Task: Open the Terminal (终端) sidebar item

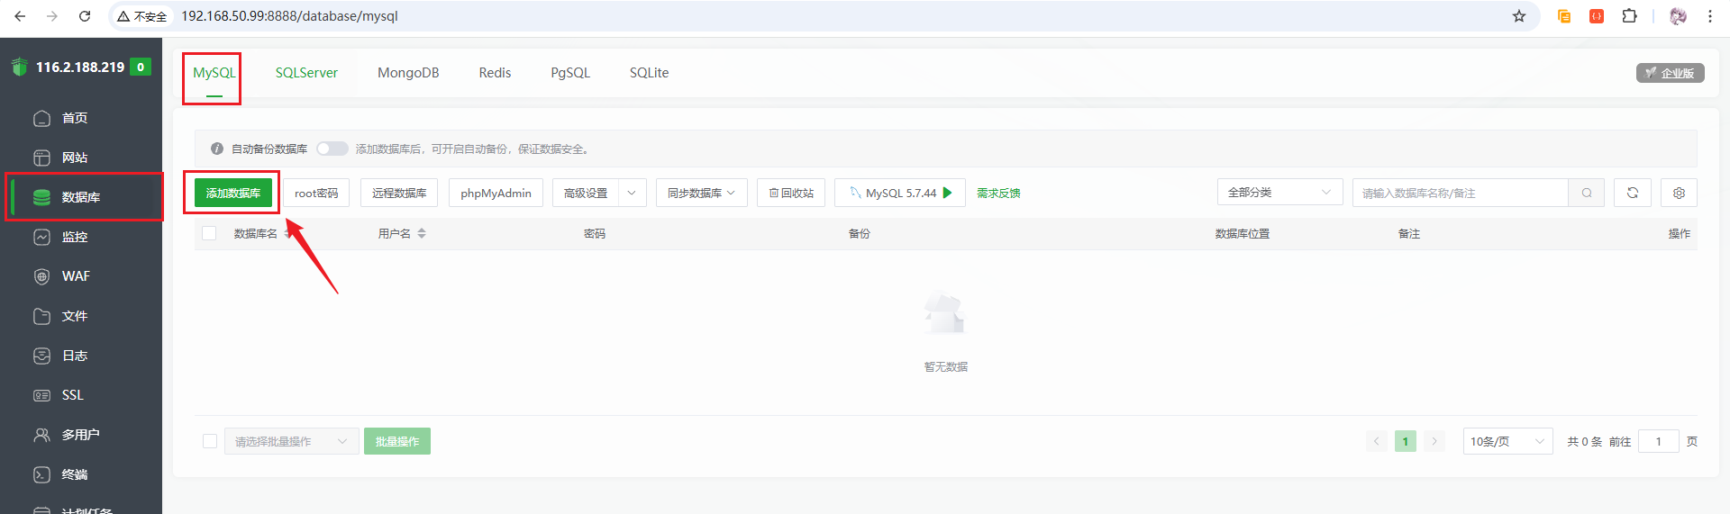Action: pos(74,474)
